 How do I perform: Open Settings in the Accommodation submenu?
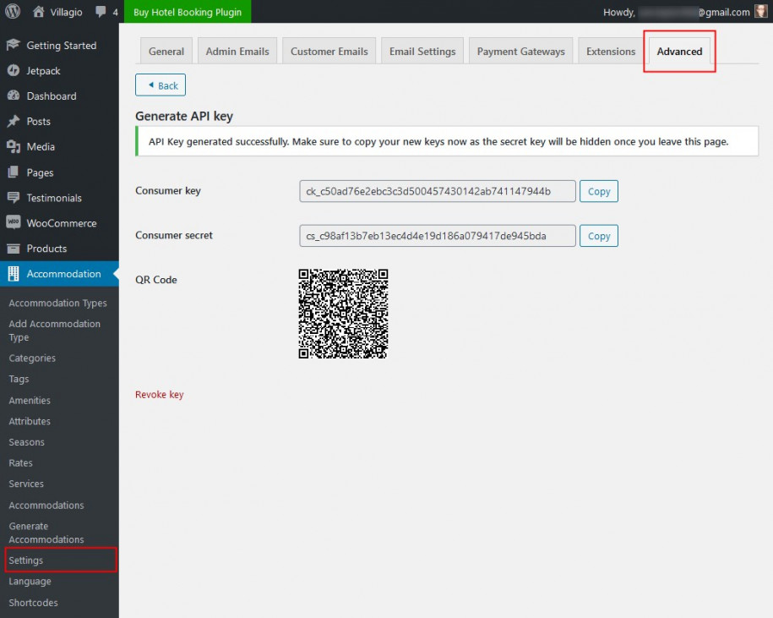[26, 561]
